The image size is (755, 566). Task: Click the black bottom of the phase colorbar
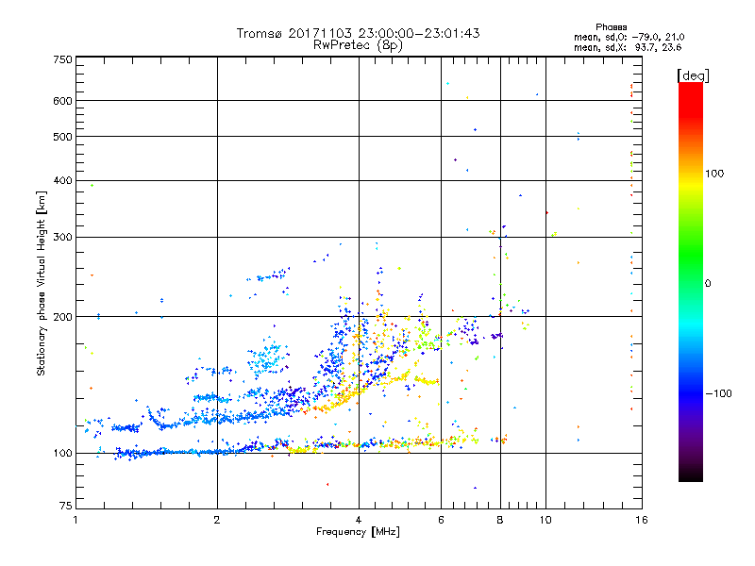pyautogui.click(x=691, y=475)
